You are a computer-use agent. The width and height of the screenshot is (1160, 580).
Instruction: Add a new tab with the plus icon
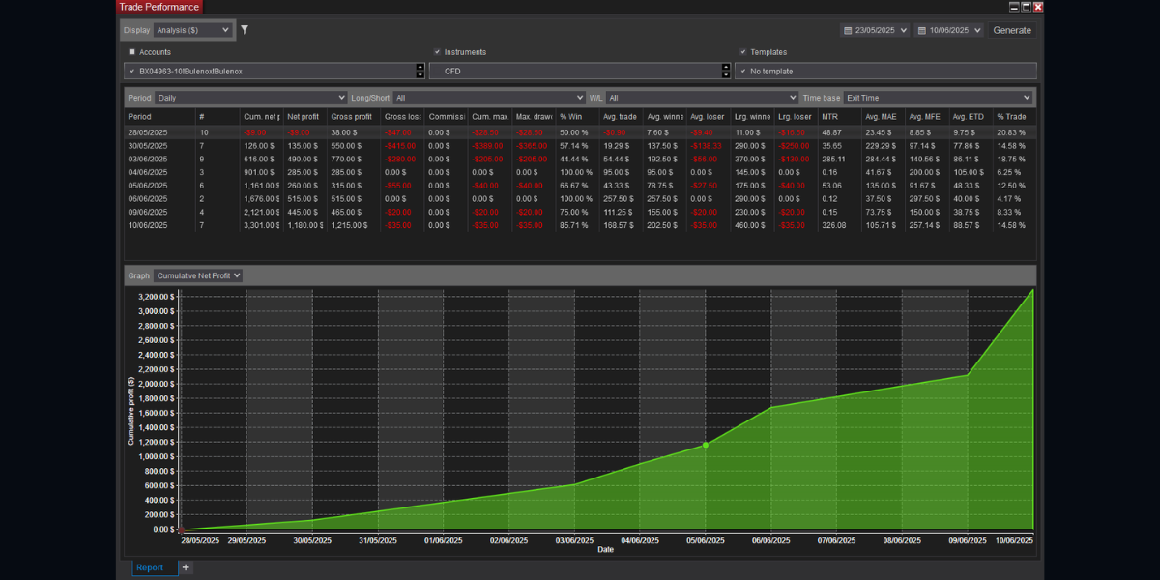(x=187, y=567)
